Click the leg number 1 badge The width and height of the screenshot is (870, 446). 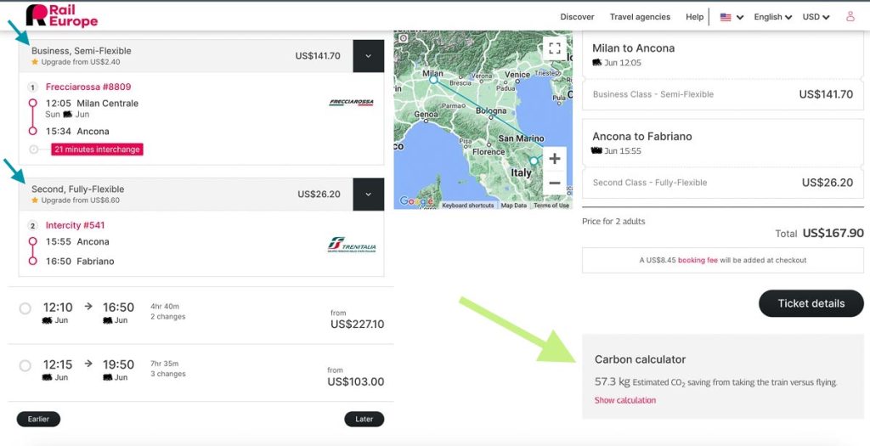33,88
